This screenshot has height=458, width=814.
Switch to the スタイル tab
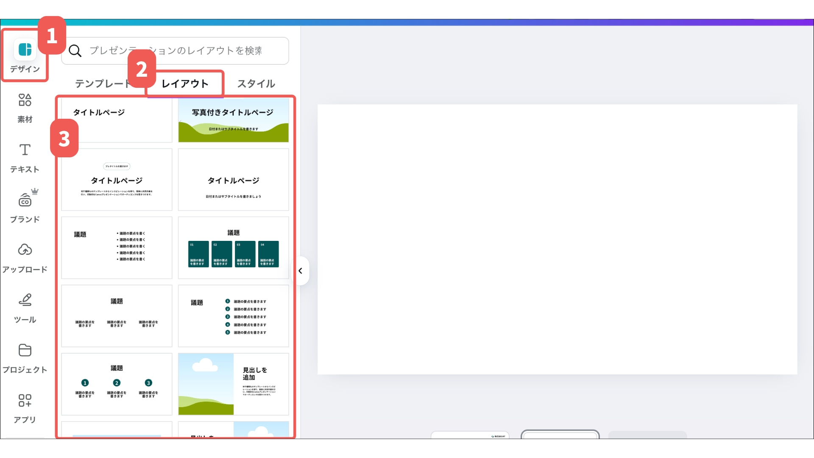point(256,84)
